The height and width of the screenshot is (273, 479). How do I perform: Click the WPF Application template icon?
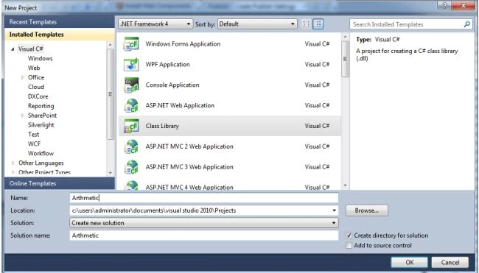pos(131,65)
